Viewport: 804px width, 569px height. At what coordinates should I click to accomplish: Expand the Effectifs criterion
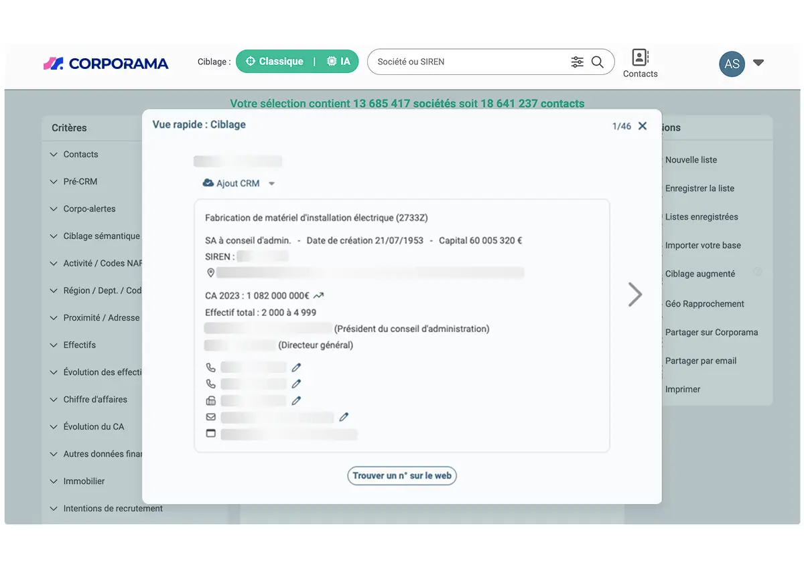(x=73, y=345)
